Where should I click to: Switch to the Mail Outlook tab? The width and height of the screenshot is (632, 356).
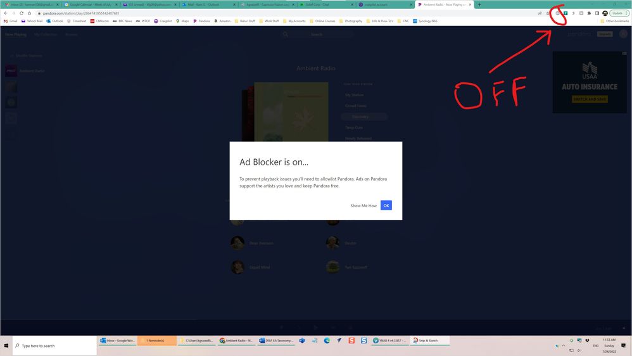(206, 4)
